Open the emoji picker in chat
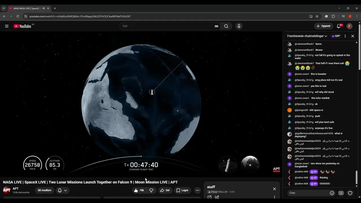Image resolution: width=361 pixels, height=203 pixels. click(332, 193)
